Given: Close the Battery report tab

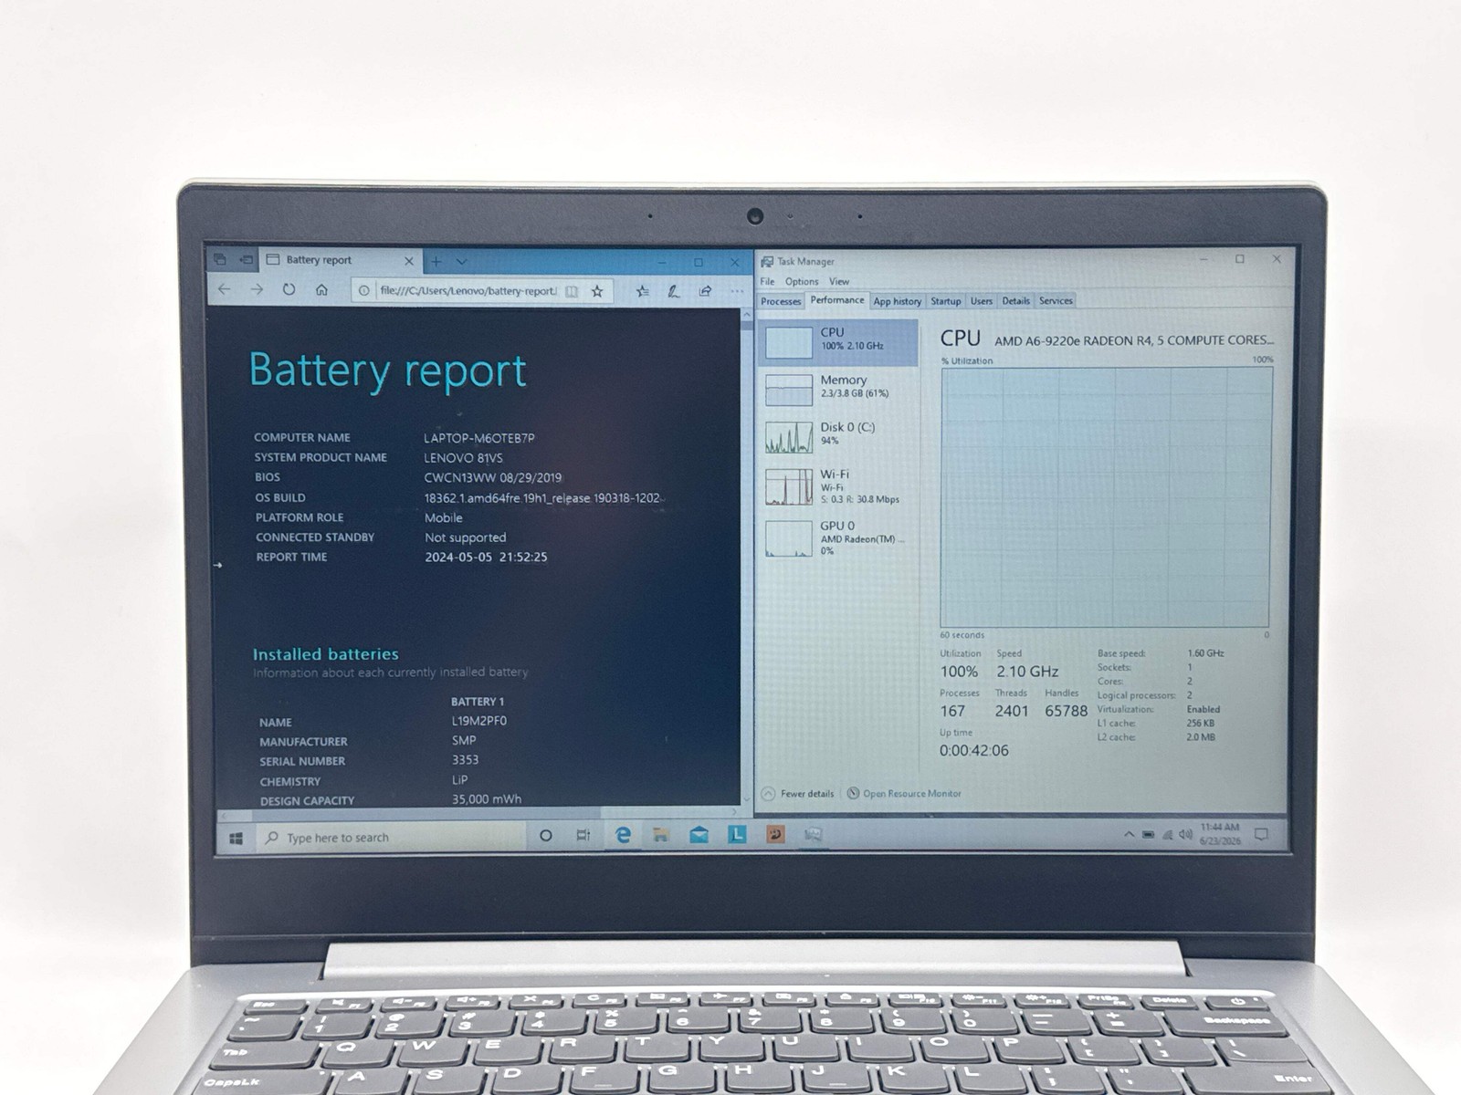Looking at the screenshot, I should [x=408, y=261].
